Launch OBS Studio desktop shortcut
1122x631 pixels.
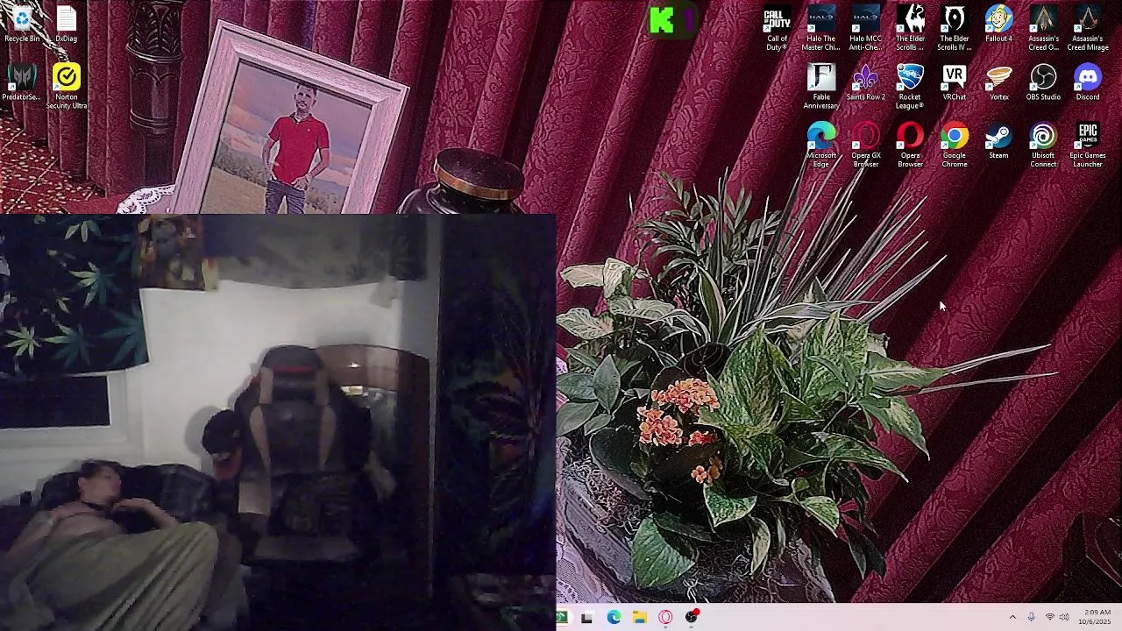1043,83
